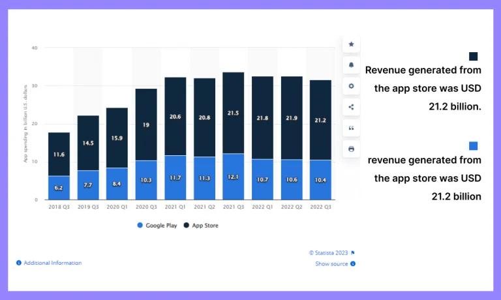Click the 2018 Q3 axis label

coord(59,207)
